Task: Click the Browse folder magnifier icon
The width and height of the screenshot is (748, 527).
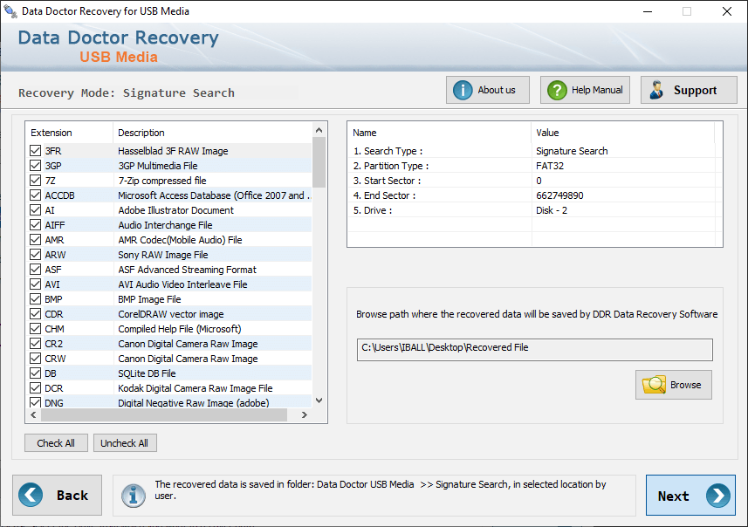Action: [x=654, y=385]
